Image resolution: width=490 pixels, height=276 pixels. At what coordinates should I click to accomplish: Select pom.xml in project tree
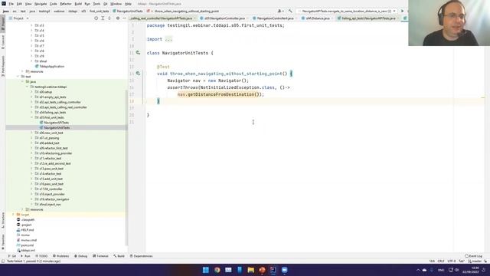coord(25,245)
